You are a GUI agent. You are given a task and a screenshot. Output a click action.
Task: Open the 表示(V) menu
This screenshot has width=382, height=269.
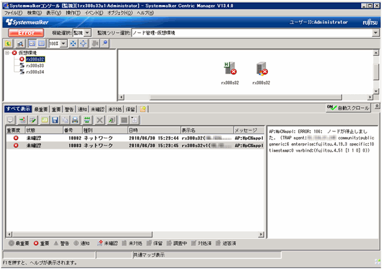point(53,13)
